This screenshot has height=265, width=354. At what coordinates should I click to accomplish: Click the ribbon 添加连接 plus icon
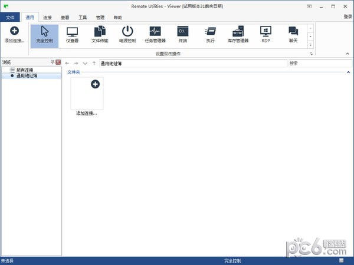click(14, 34)
